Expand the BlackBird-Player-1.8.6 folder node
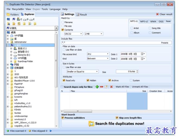 point(8,81)
